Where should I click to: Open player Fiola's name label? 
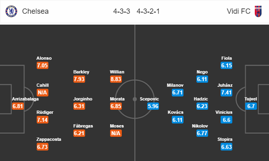tap(227, 58)
